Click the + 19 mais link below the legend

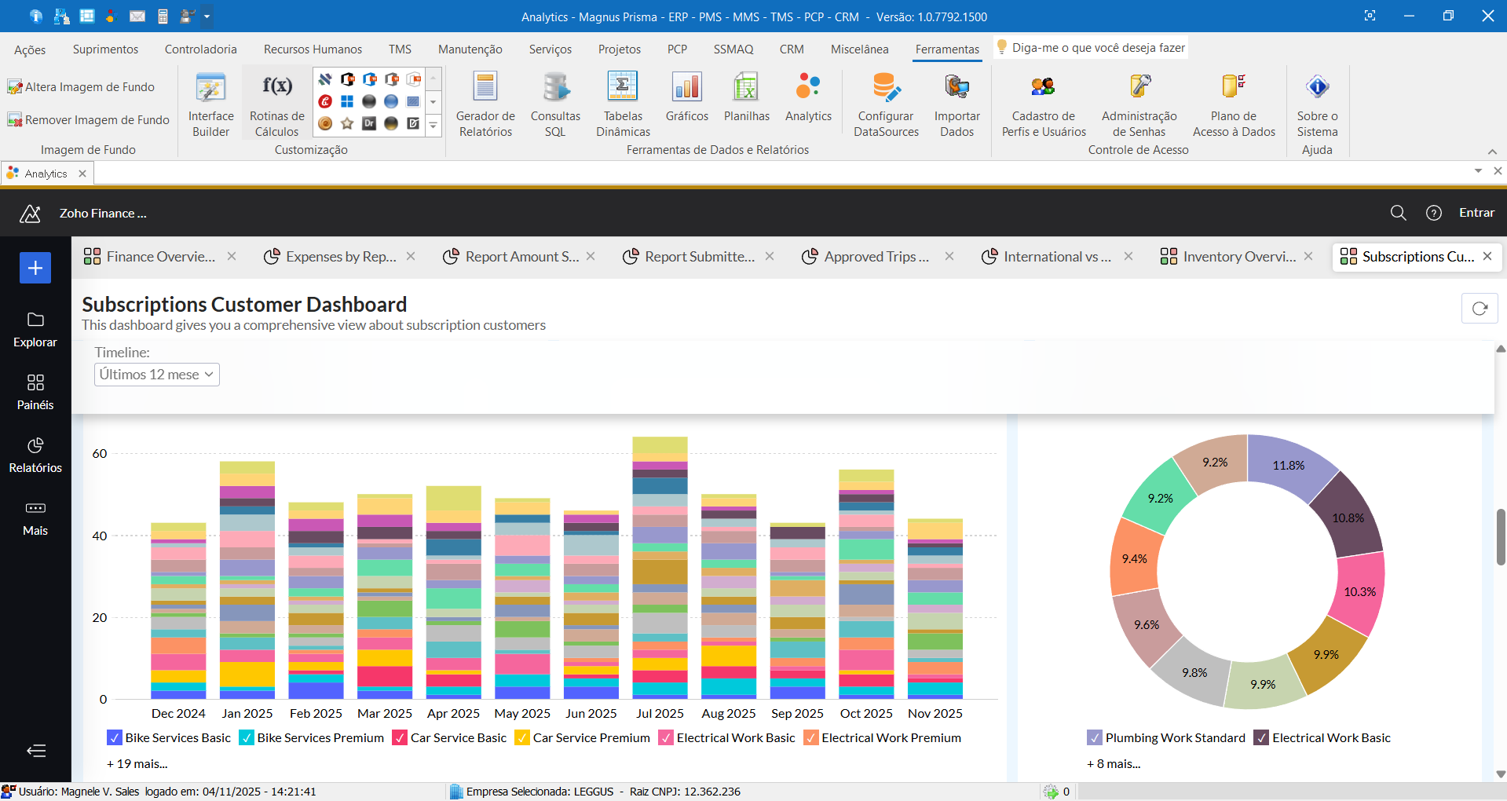pos(137,763)
